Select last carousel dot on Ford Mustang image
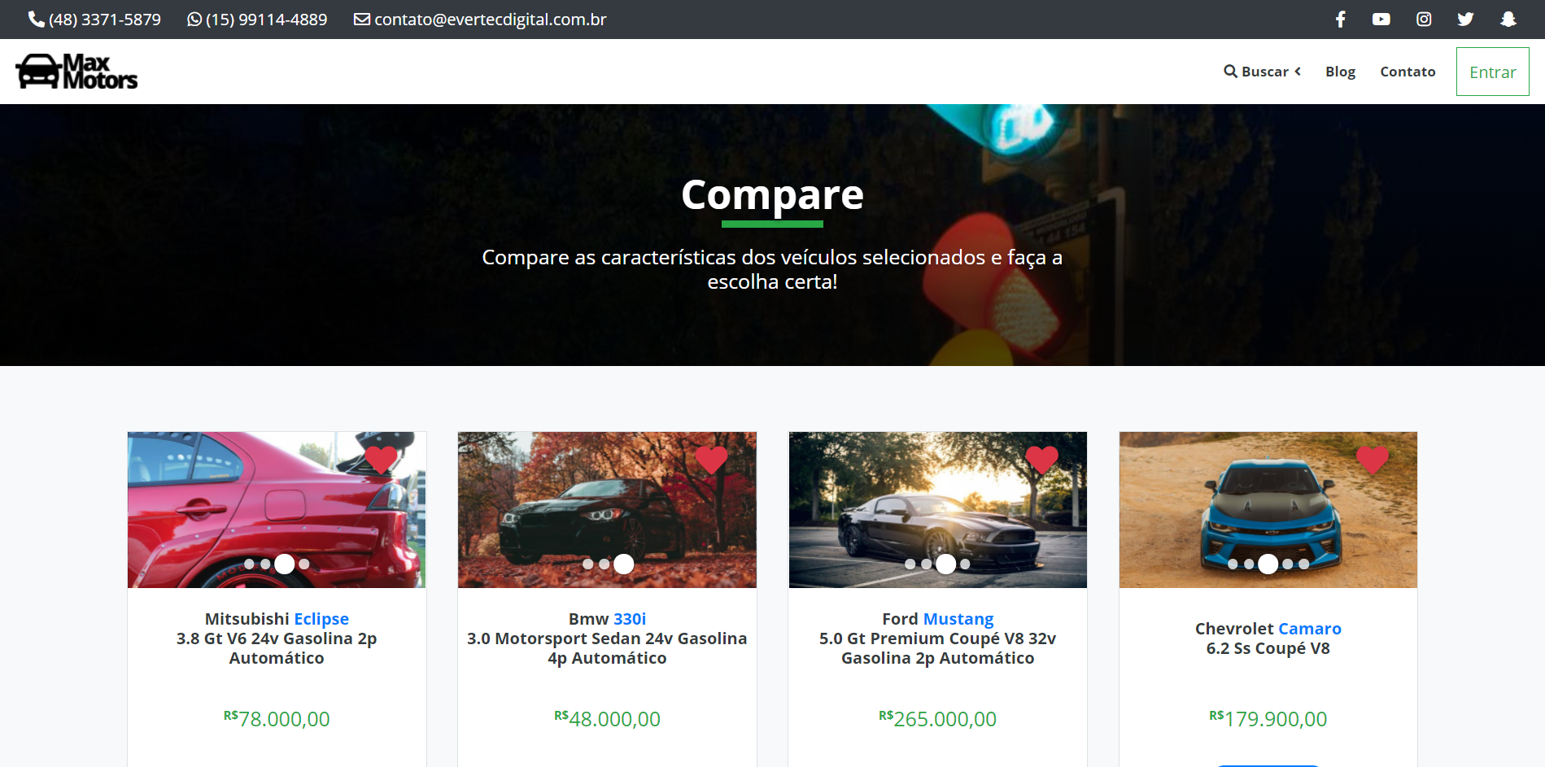 pos(964,564)
